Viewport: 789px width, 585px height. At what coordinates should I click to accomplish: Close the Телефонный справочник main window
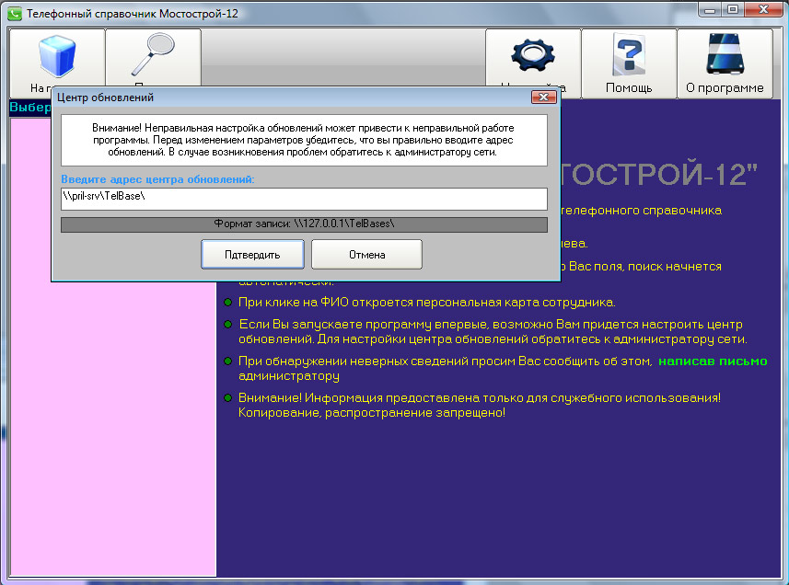click(x=763, y=9)
